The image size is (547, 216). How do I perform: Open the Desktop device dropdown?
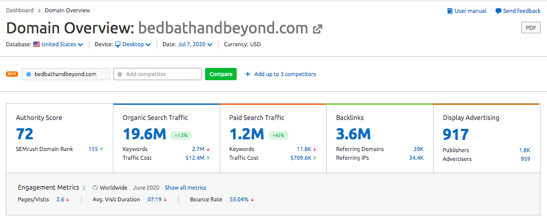136,44
